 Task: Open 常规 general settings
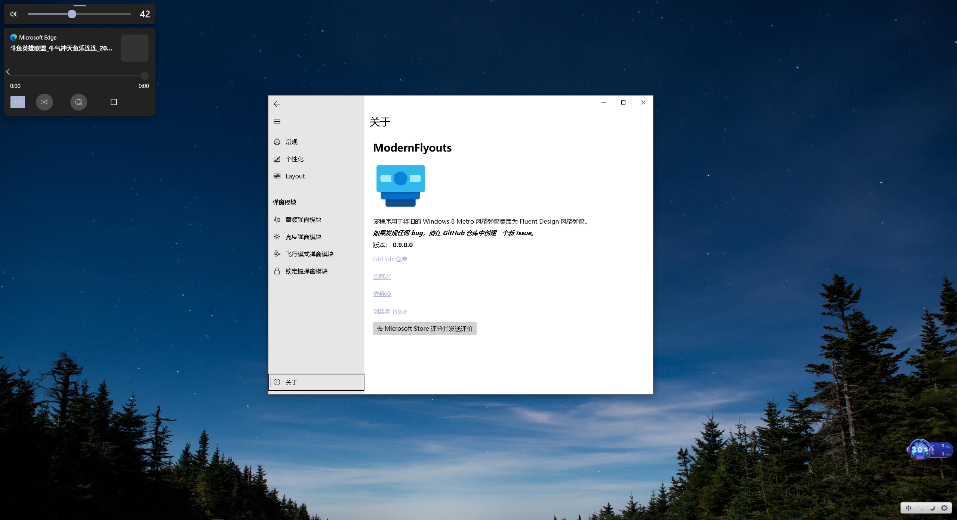click(x=291, y=142)
